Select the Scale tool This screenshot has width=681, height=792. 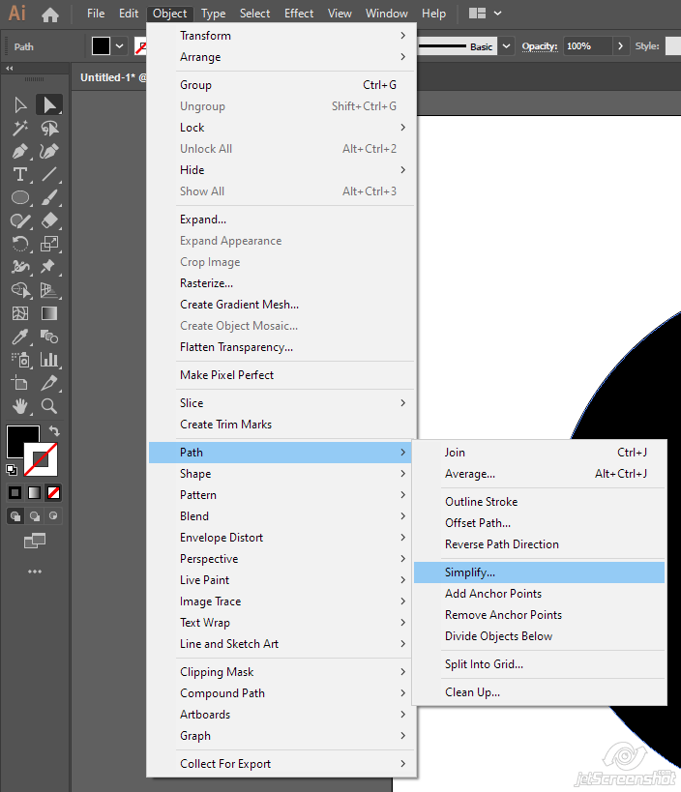49,244
